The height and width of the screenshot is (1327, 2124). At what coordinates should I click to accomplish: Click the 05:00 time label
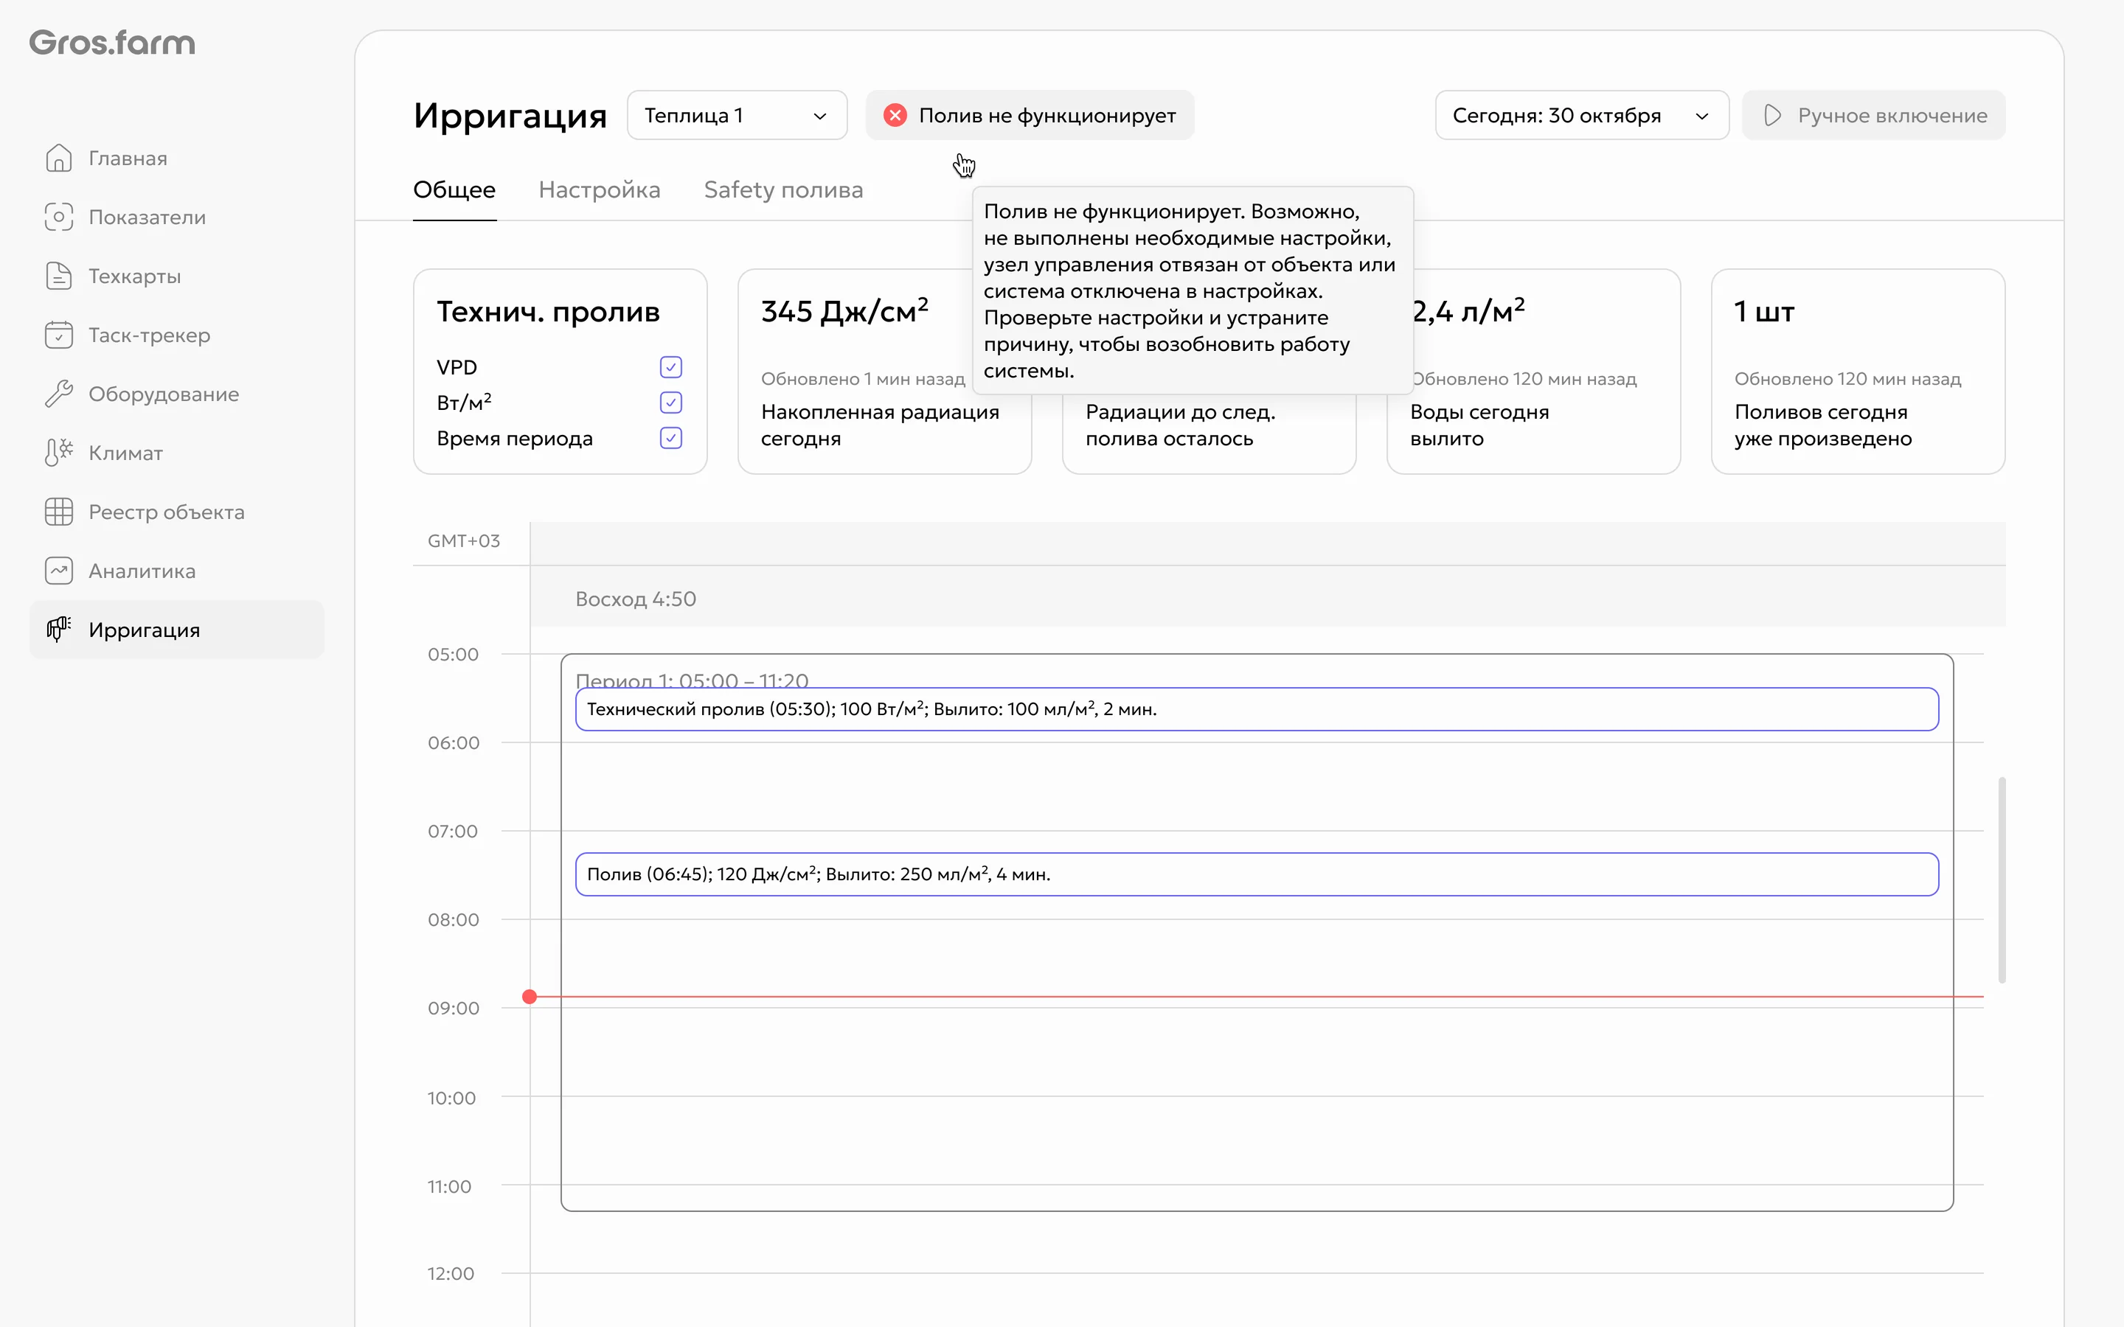[x=453, y=654]
